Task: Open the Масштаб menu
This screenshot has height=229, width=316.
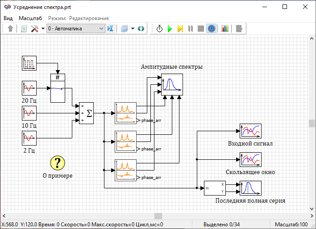Action: (30, 18)
